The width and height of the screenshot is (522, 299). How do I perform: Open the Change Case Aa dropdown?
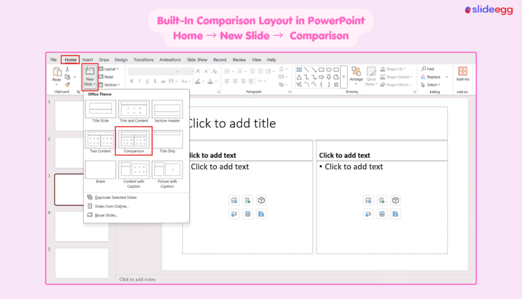coord(186,81)
